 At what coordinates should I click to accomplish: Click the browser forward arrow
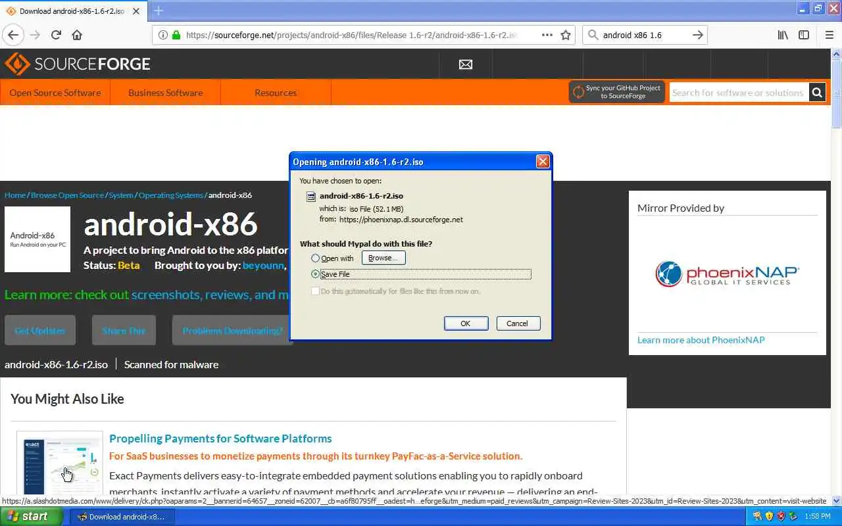pyautogui.click(x=35, y=35)
